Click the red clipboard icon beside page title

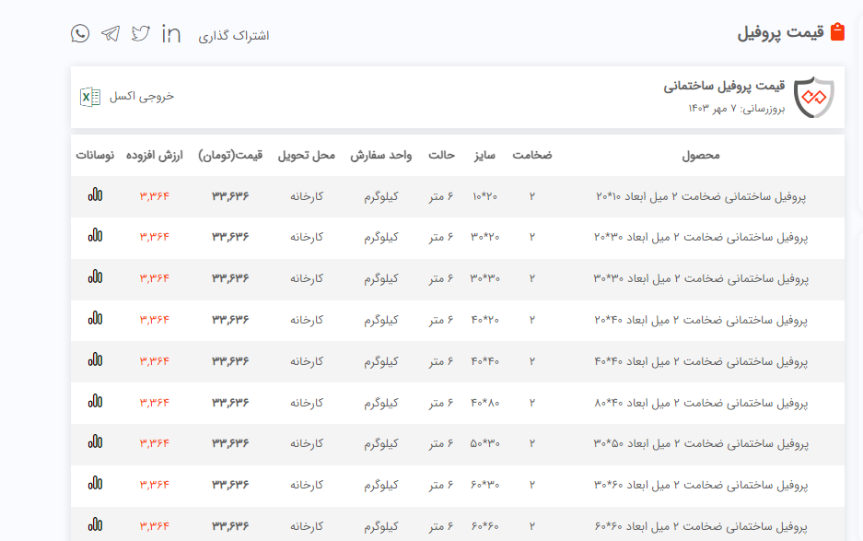(837, 32)
